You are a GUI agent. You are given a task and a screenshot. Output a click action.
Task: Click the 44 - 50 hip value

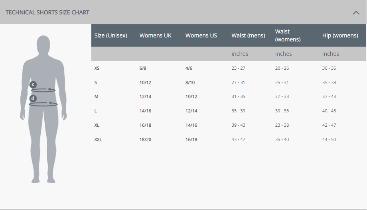[329, 139]
